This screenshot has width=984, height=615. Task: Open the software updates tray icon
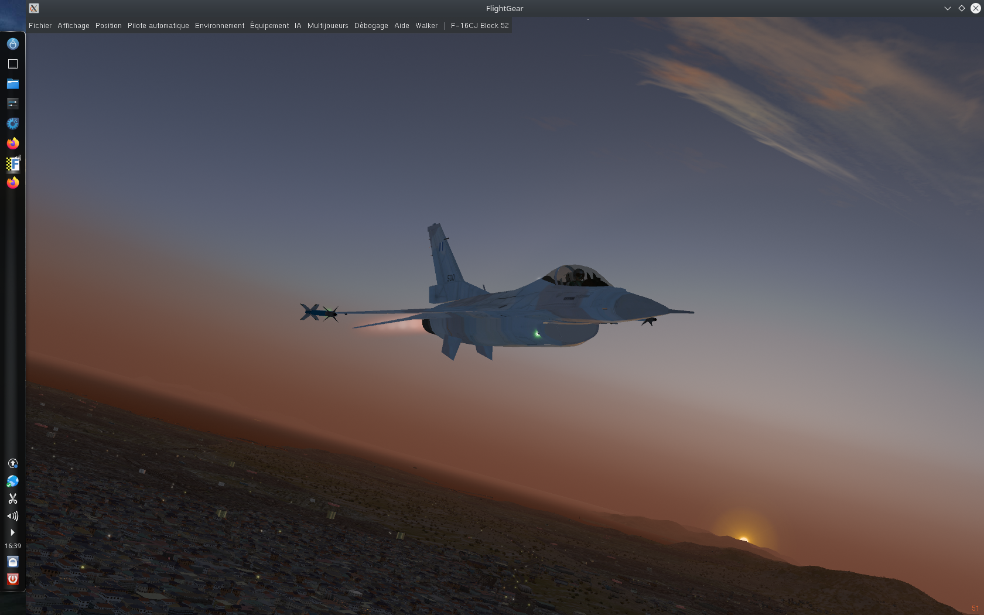tap(13, 463)
